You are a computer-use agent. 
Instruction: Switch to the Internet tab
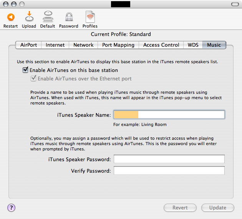[55, 45]
